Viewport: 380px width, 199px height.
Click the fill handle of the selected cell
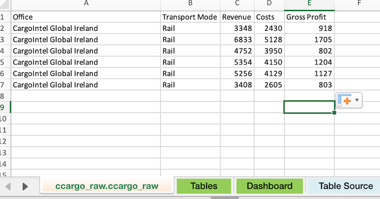[334, 113]
